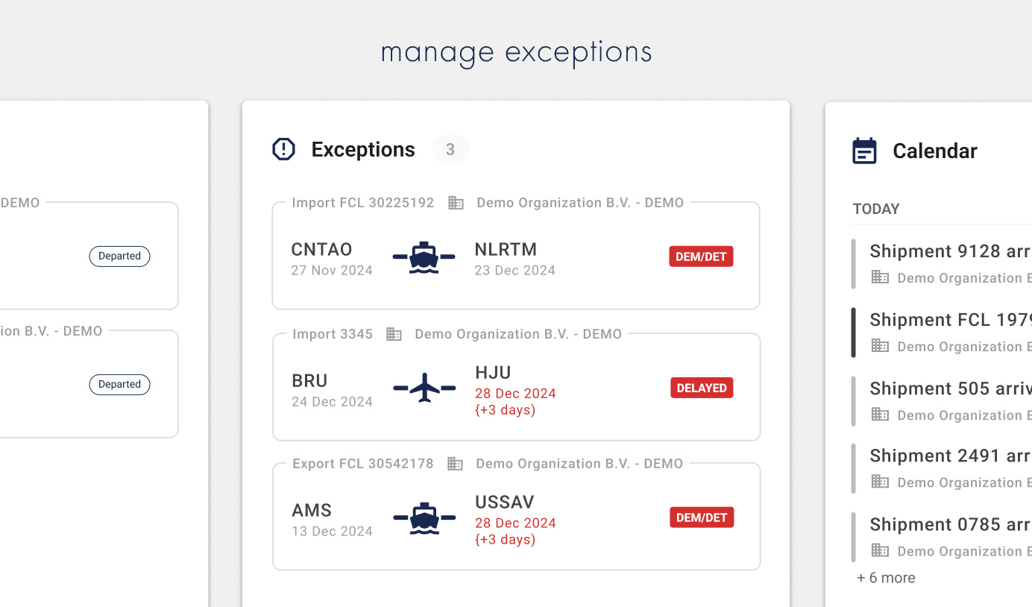1032x607 pixels.
Task: Click the exceptions count badge showing 3
Action: point(450,149)
